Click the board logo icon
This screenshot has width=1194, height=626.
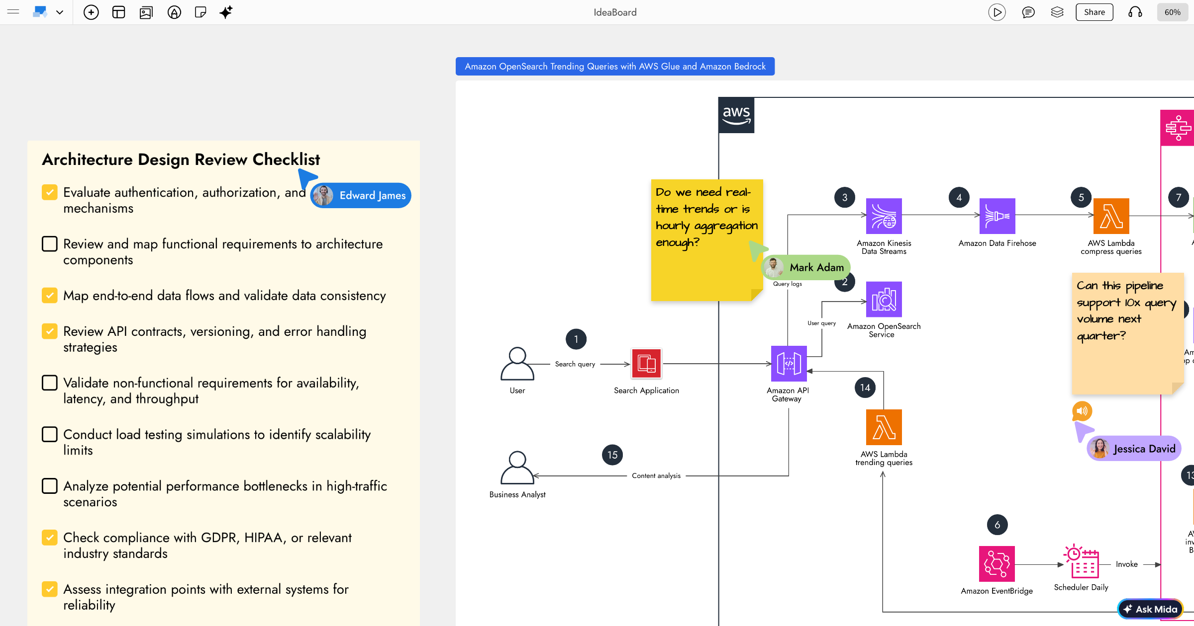tap(40, 12)
